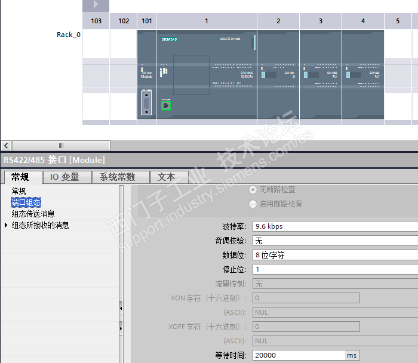Select the communication module in slot 101
Screen dimensions: 418x363
coord(147,75)
